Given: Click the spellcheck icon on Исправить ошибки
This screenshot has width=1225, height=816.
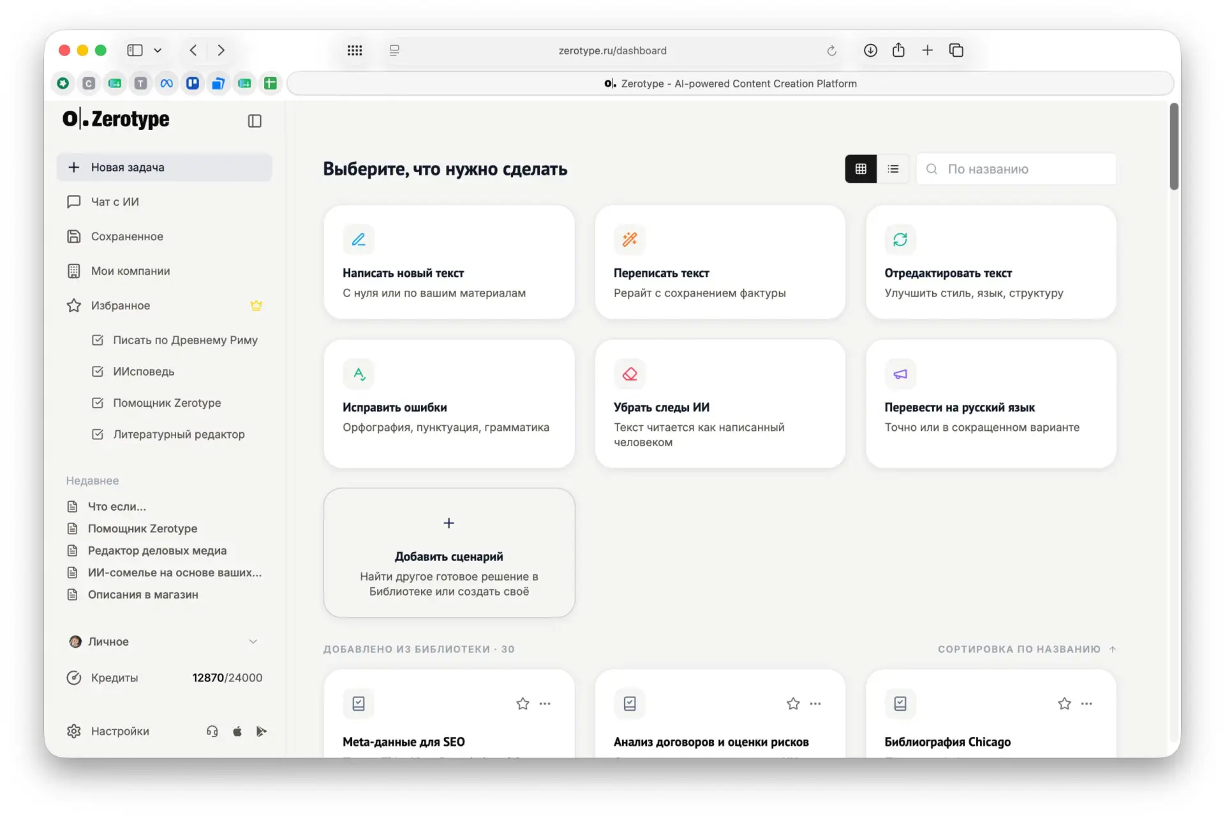Looking at the screenshot, I should coord(359,374).
